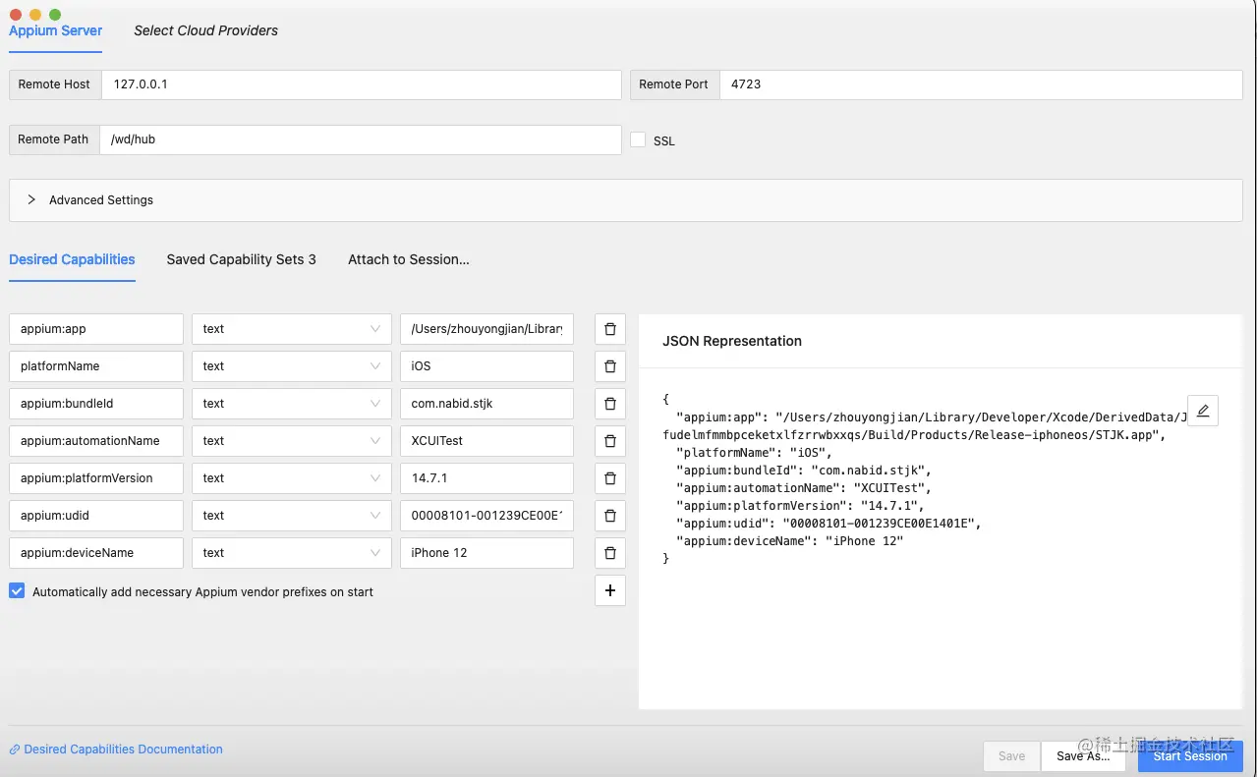Click the Remote Port field 4723

981,84
